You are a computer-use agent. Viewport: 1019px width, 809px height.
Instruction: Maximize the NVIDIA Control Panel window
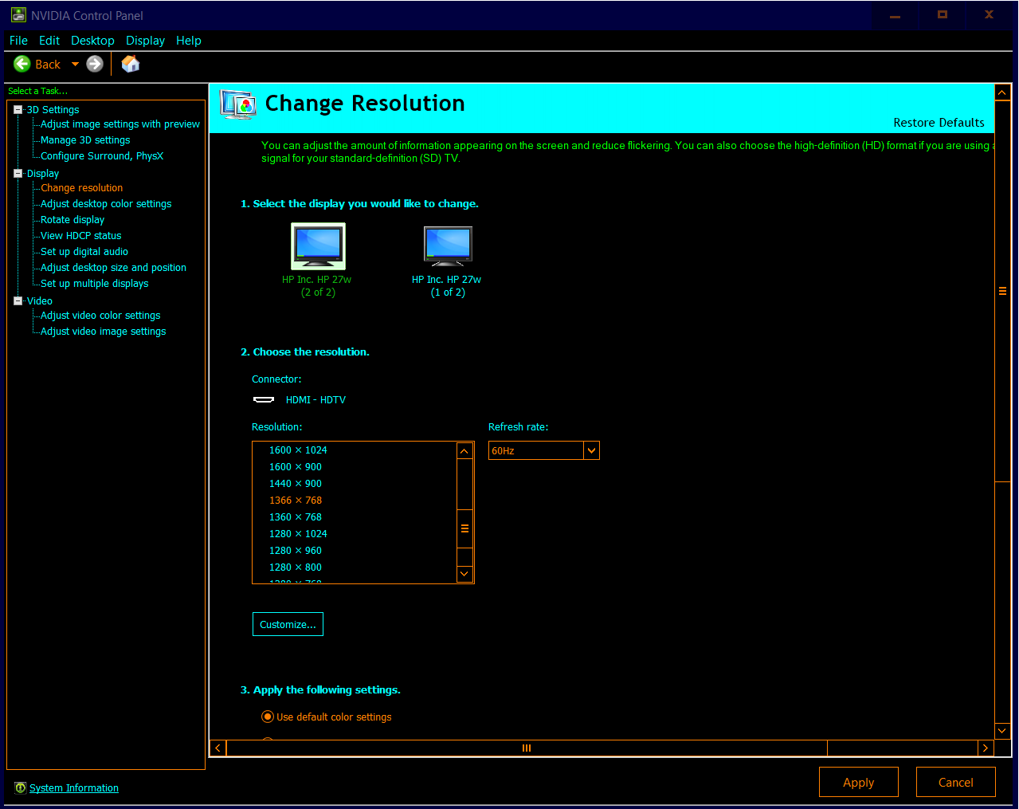tap(943, 15)
